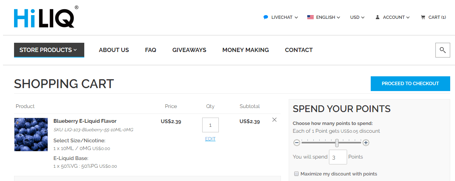The image size is (455, 181).
Task: Go to ABOUT US page
Action: (114, 50)
